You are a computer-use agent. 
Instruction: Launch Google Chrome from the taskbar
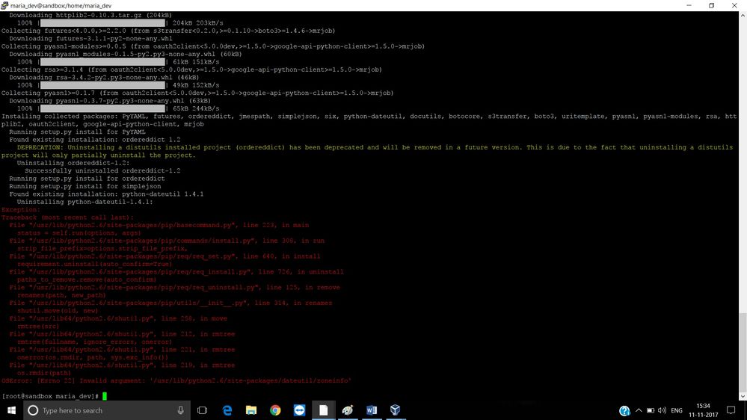point(275,410)
